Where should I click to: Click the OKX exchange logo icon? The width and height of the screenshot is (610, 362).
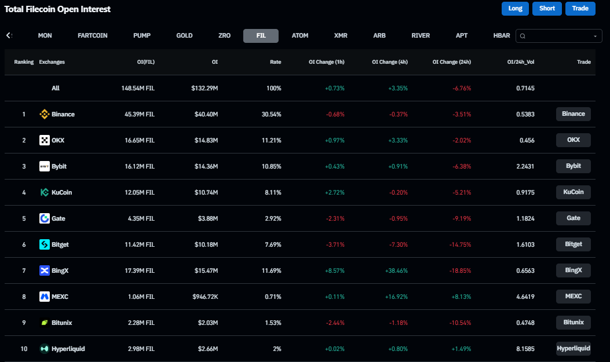(44, 140)
